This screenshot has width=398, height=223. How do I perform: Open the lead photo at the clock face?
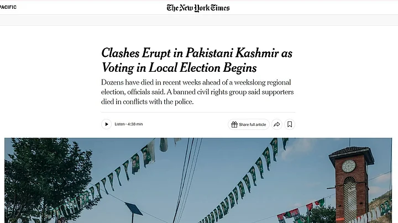(x=349, y=166)
